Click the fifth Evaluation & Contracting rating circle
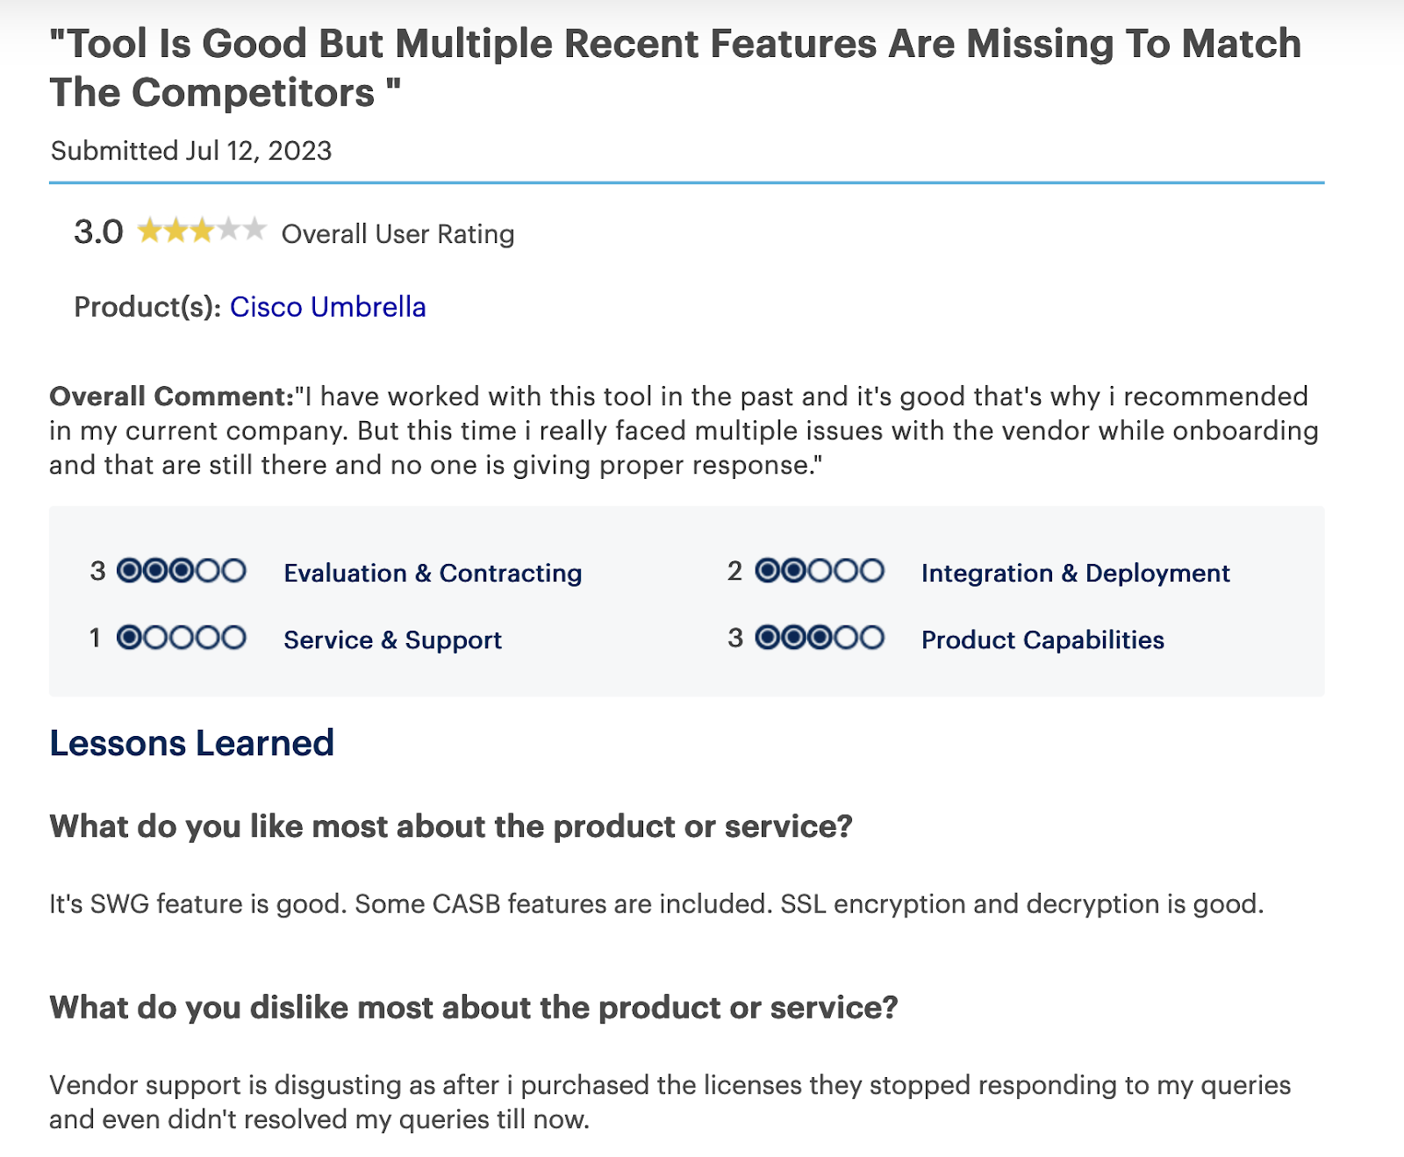Screen dimensions: 1404x1157 [233, 571]
